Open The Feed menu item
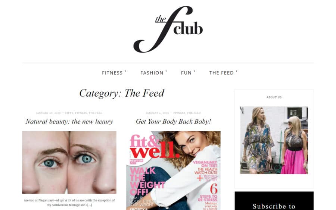 tap(221, 73)
